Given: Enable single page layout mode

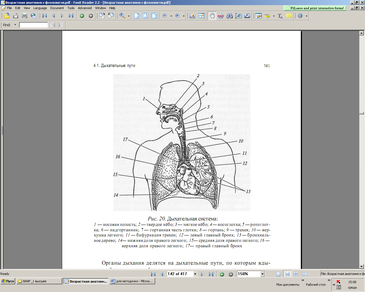Looking at the screenshot, I should coord(278,274).
